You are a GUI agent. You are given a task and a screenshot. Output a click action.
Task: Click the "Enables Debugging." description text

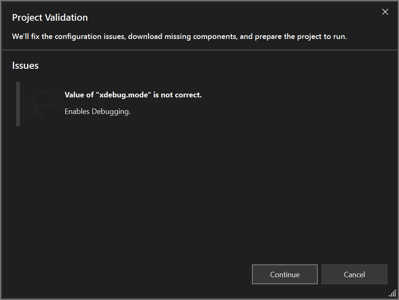tap(97, 111)
